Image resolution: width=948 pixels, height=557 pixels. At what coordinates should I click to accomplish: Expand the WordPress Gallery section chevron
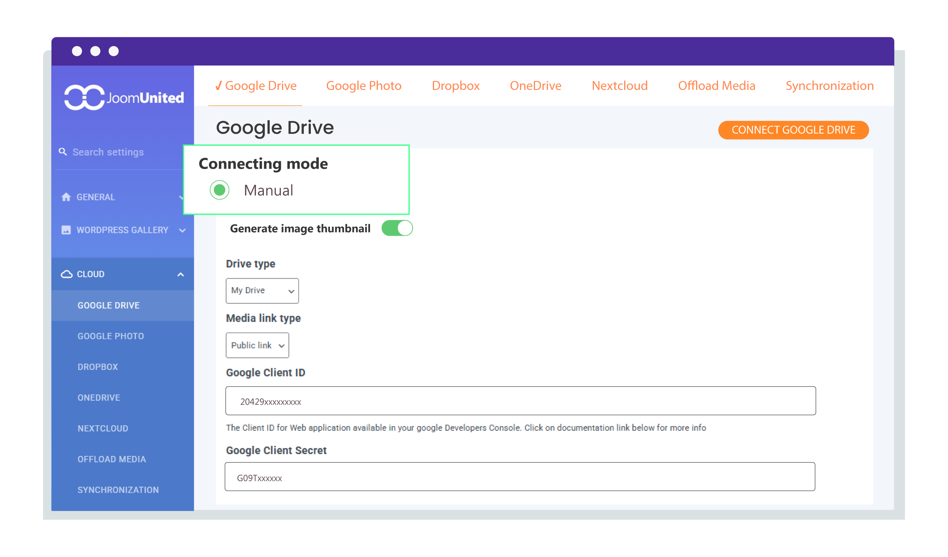tap(182, 230)
